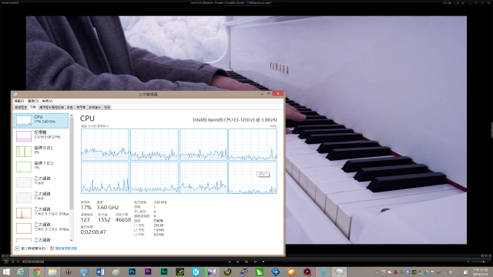Select Disk 1 (C:) in the sidebar
This screenshot has width=493, height=277.
41,166
